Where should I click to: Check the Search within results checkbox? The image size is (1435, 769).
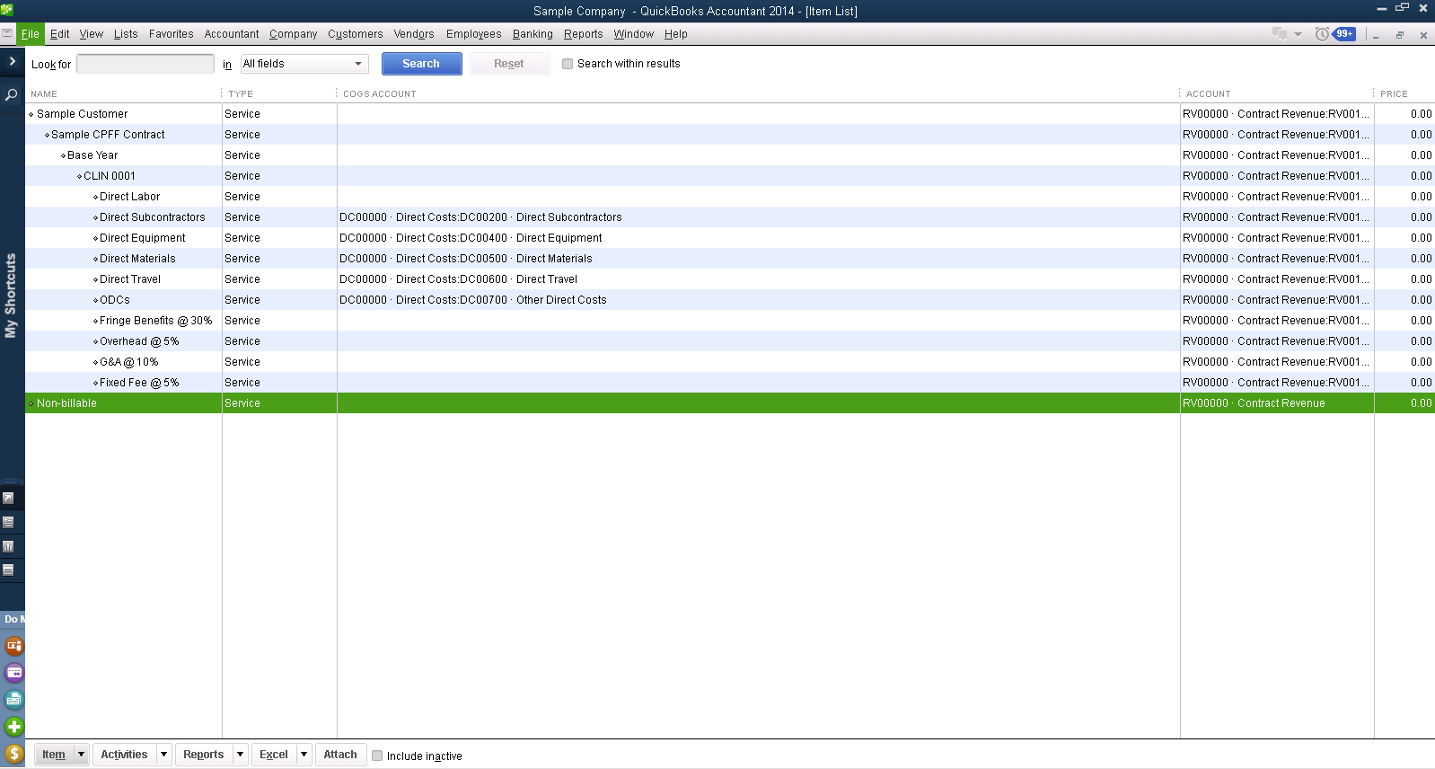(568, 64)
